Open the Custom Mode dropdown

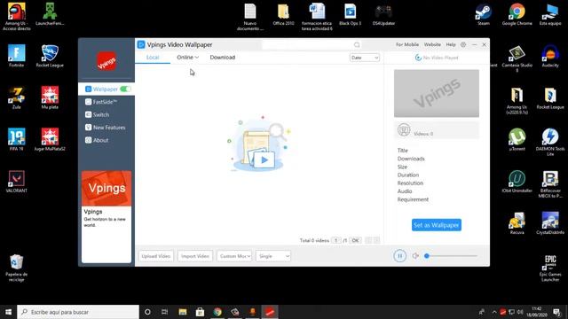[x=234, y=256]
